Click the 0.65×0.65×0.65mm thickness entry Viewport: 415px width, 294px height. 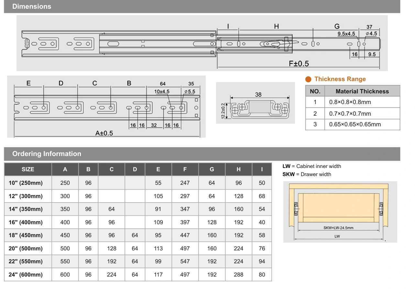pos(355,124)
